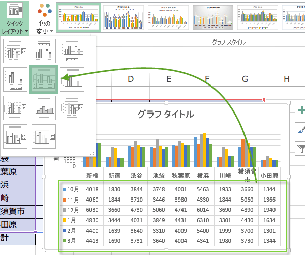Screen dimensions: 305x255
Task: Click the 渋谷 category label
Action: (x=137, y=176)
